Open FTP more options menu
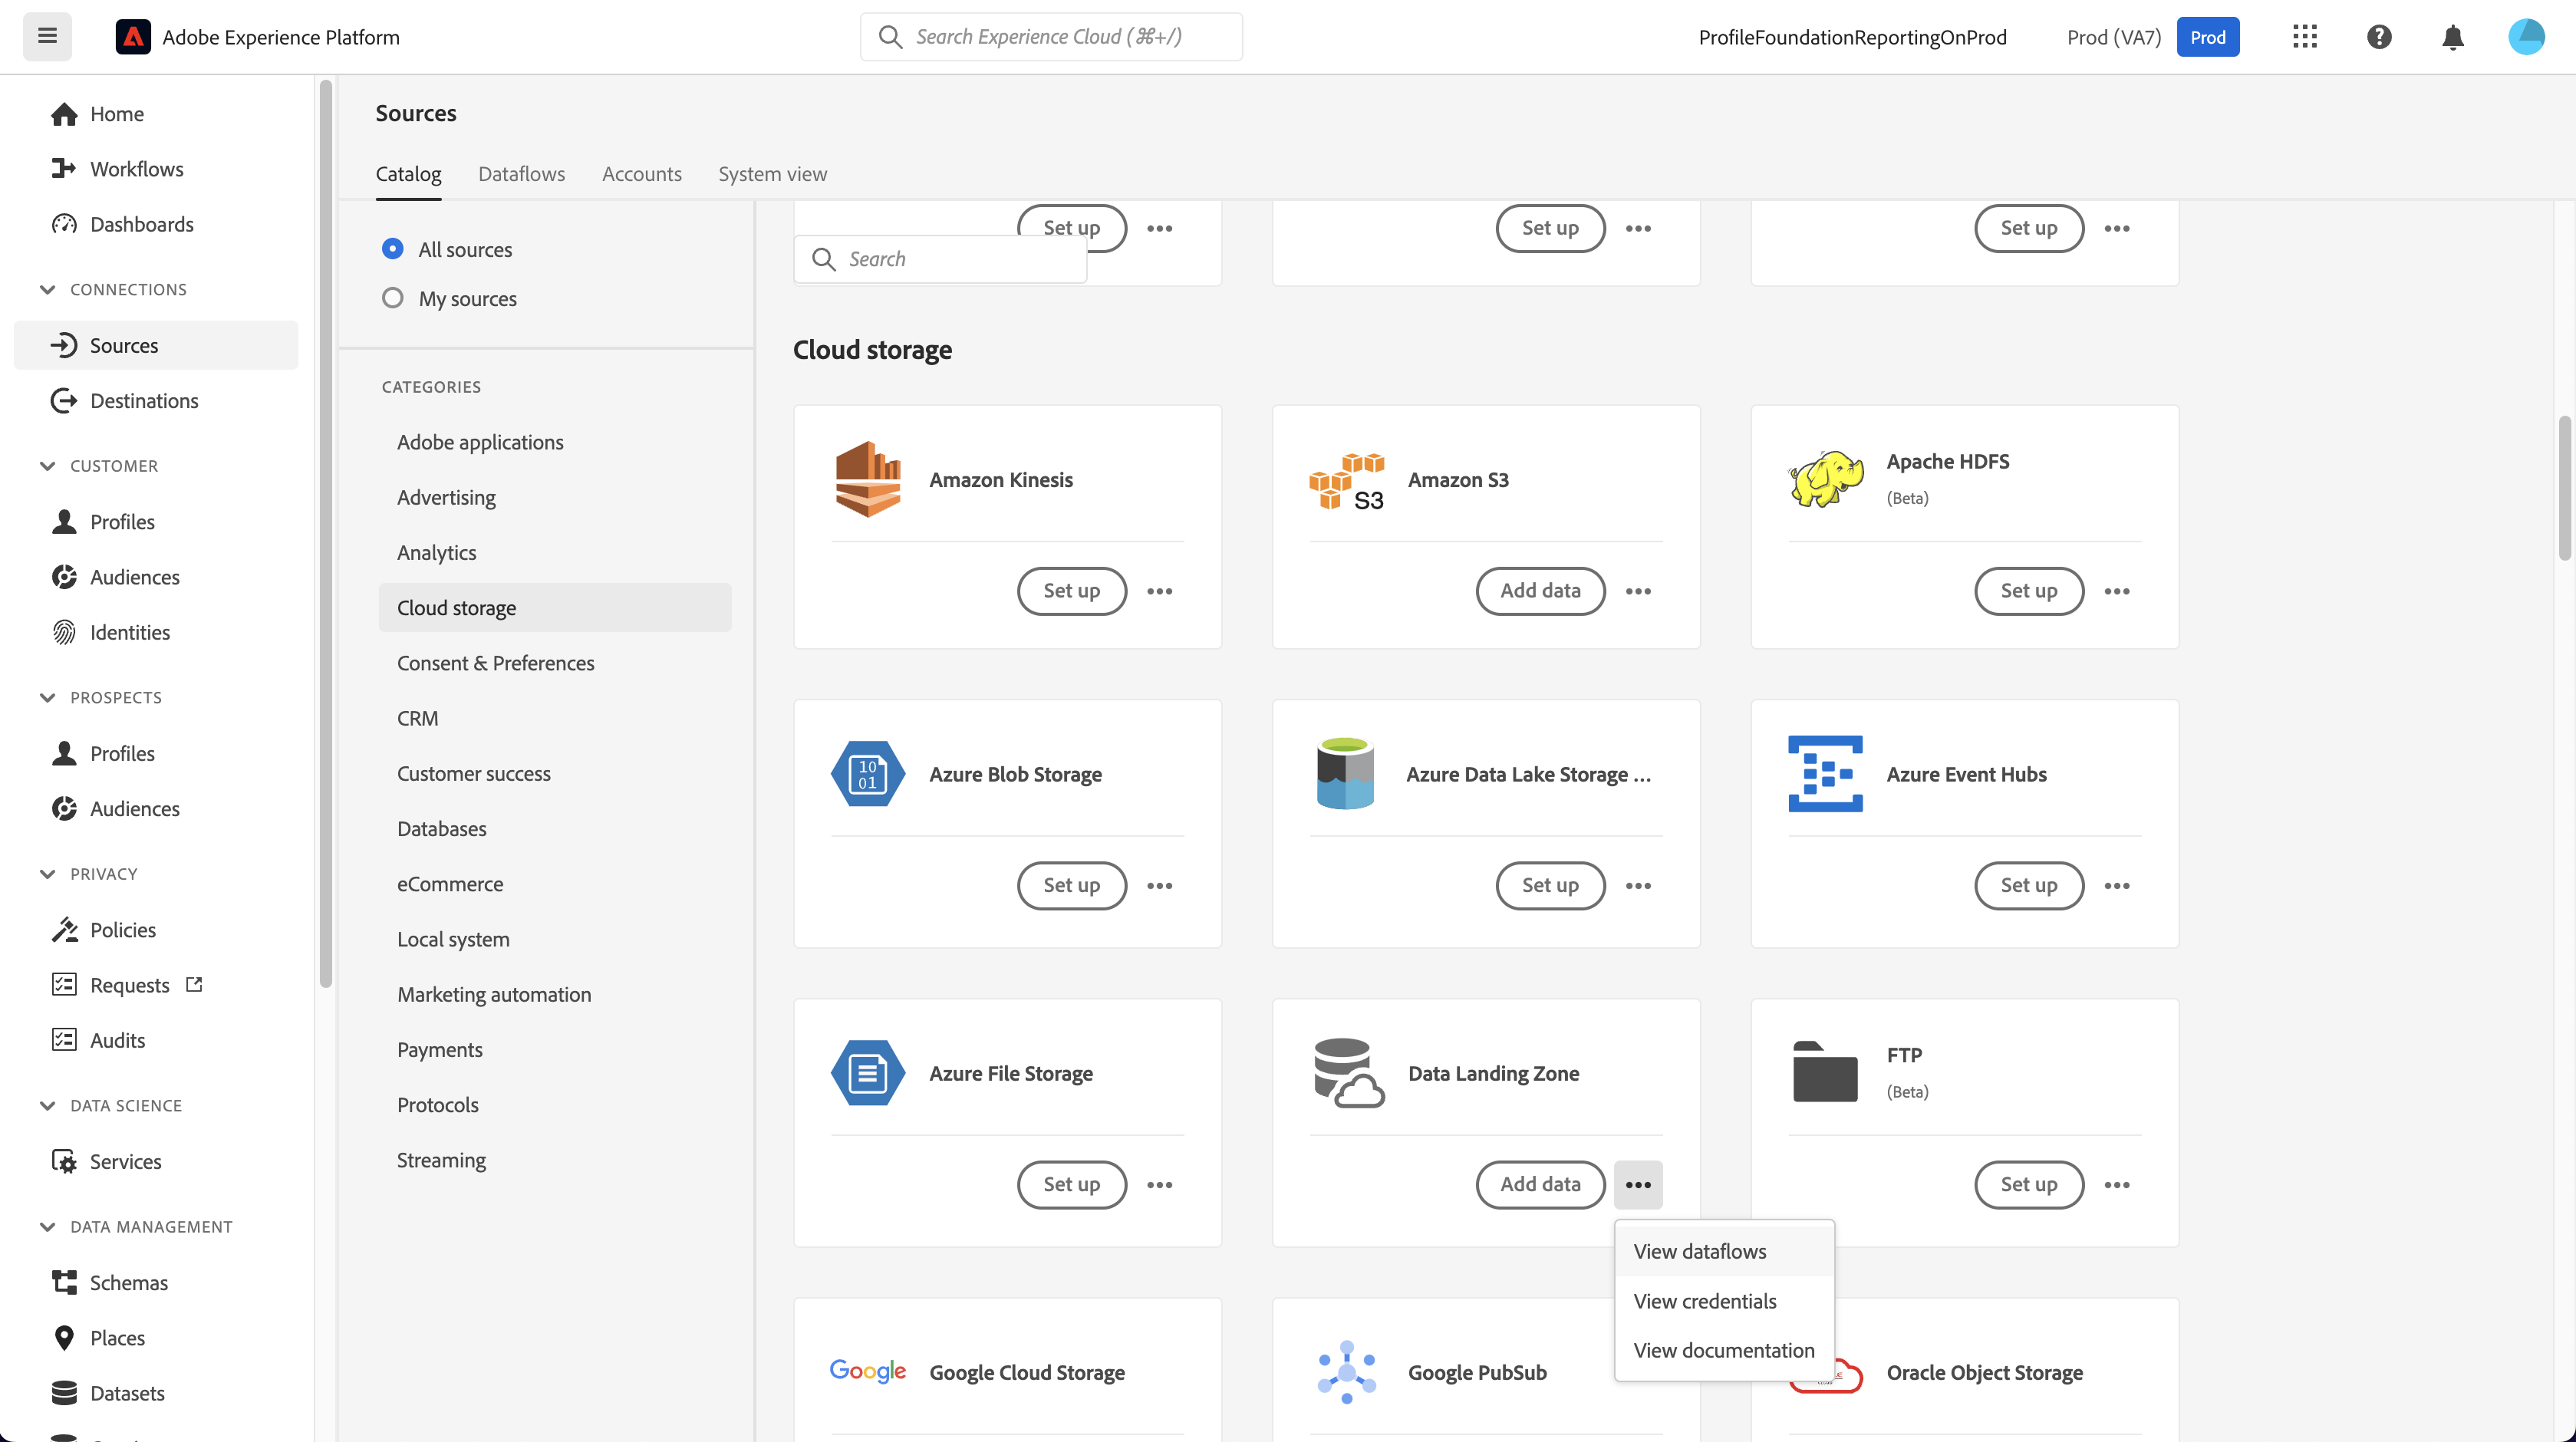Image resolution: width=2576 pixels, height=1442 pixels. [x=2117, y=1185]
